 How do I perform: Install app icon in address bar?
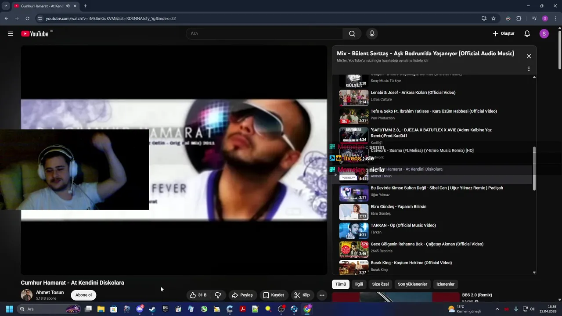click(x=484, y=18)
